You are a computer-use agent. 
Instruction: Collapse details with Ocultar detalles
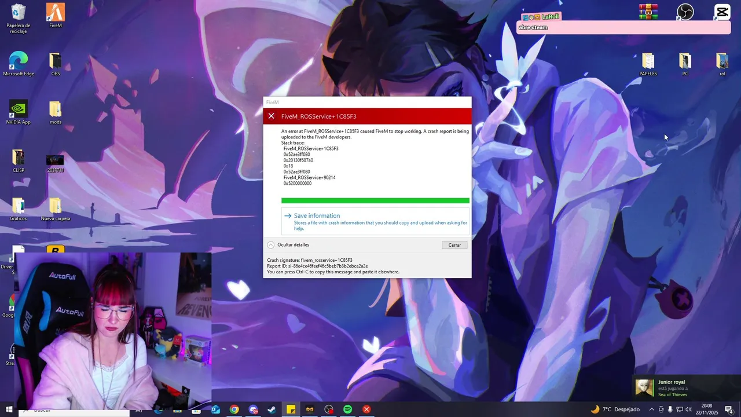click(x=288, y=245)
